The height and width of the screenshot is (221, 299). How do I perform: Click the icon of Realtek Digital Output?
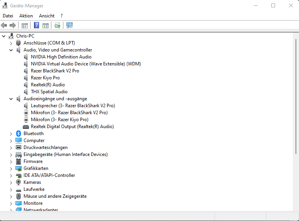[26, 127]
